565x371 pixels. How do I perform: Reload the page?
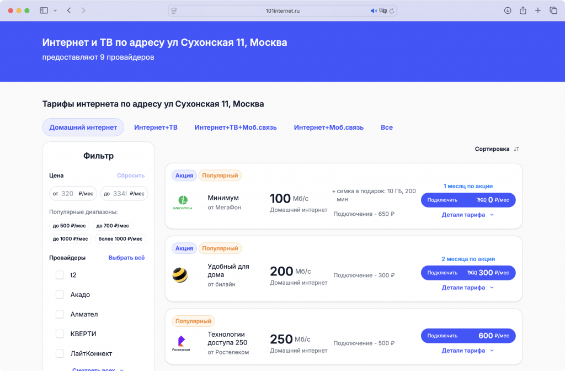(x=392, y=11)
